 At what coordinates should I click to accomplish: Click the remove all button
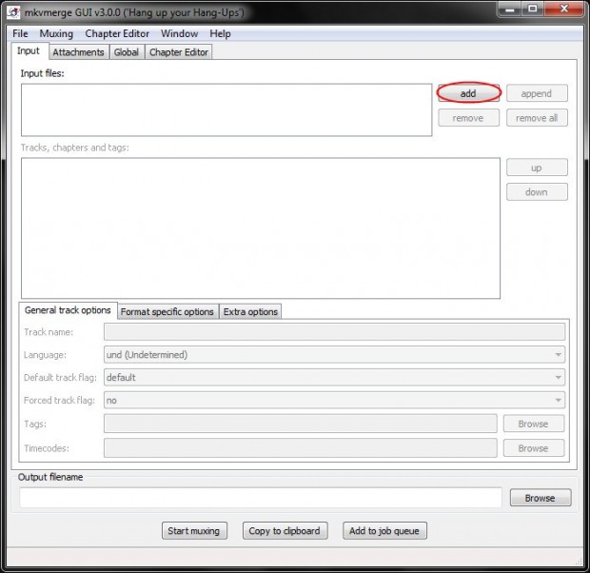click(537, 118)
